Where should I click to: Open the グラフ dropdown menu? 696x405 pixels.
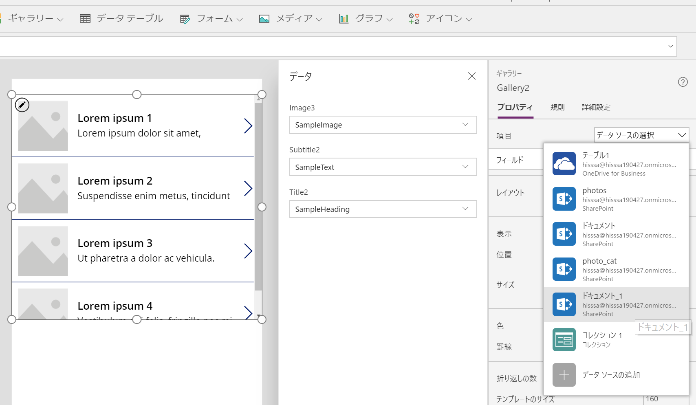tap(366, 18)
